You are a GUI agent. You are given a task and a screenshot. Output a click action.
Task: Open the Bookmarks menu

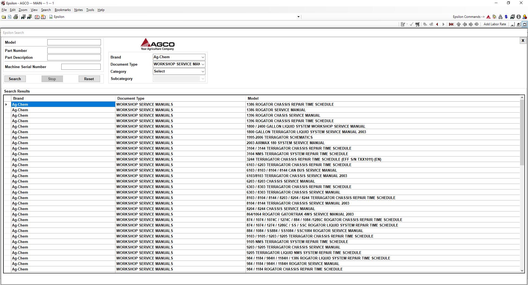(63, 10)
